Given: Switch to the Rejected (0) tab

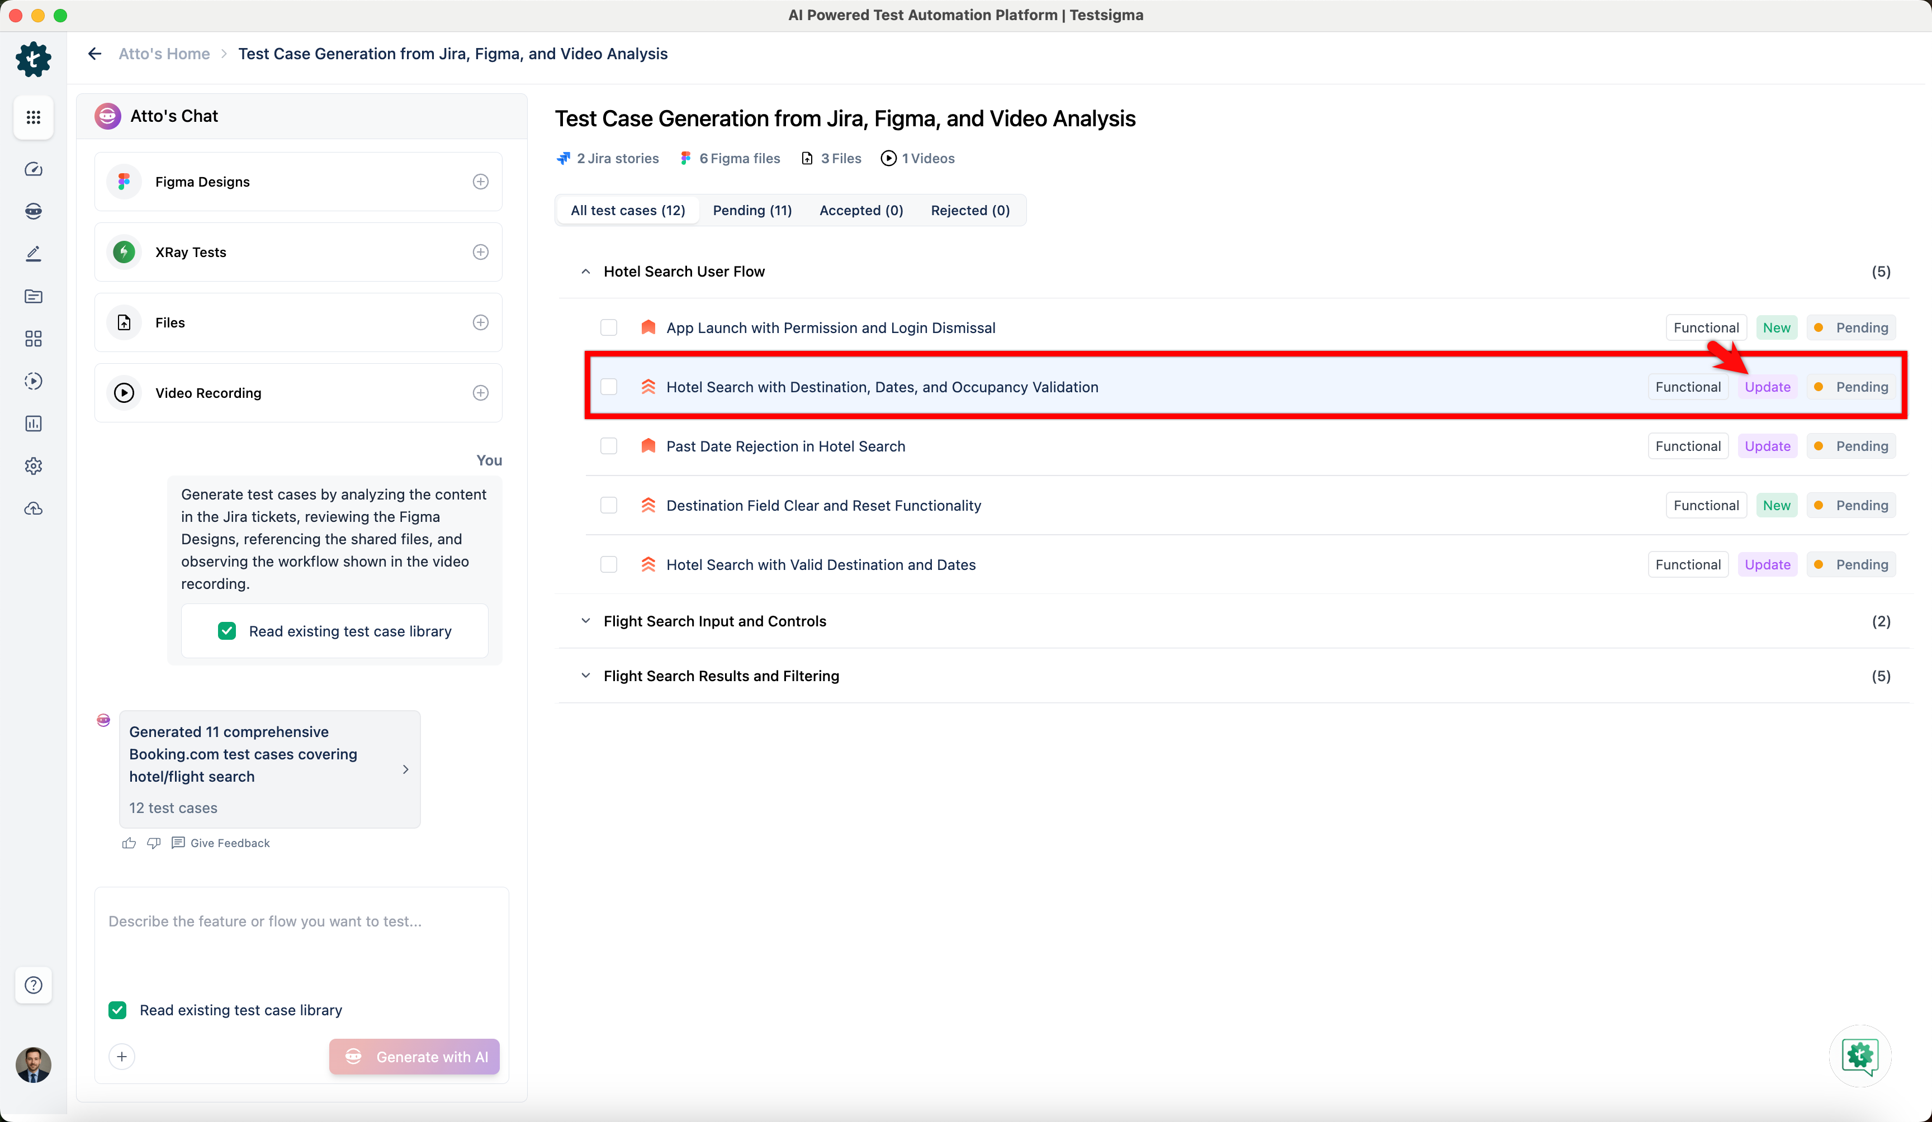Looking at the screenshot, I should [970, 210].
